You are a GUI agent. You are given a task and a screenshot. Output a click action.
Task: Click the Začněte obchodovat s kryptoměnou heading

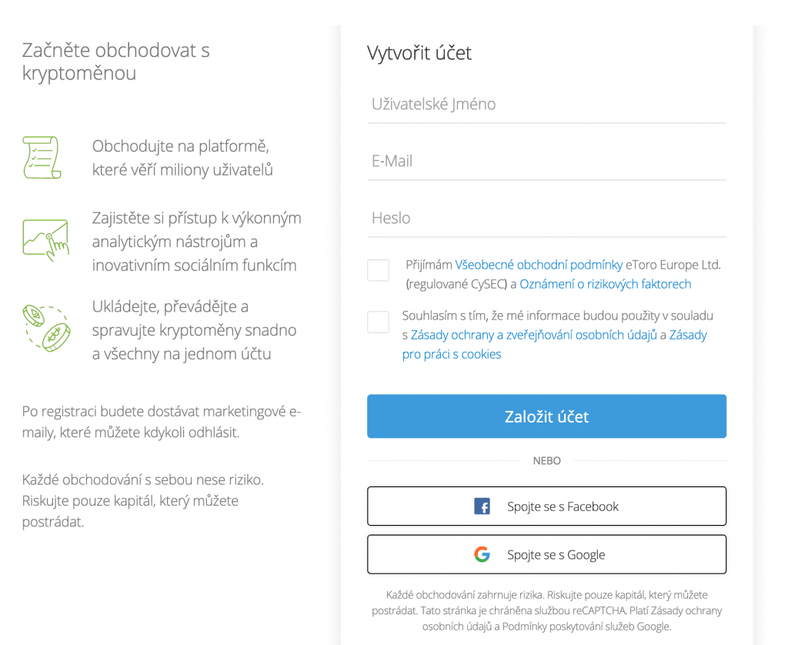coord(115,62)
